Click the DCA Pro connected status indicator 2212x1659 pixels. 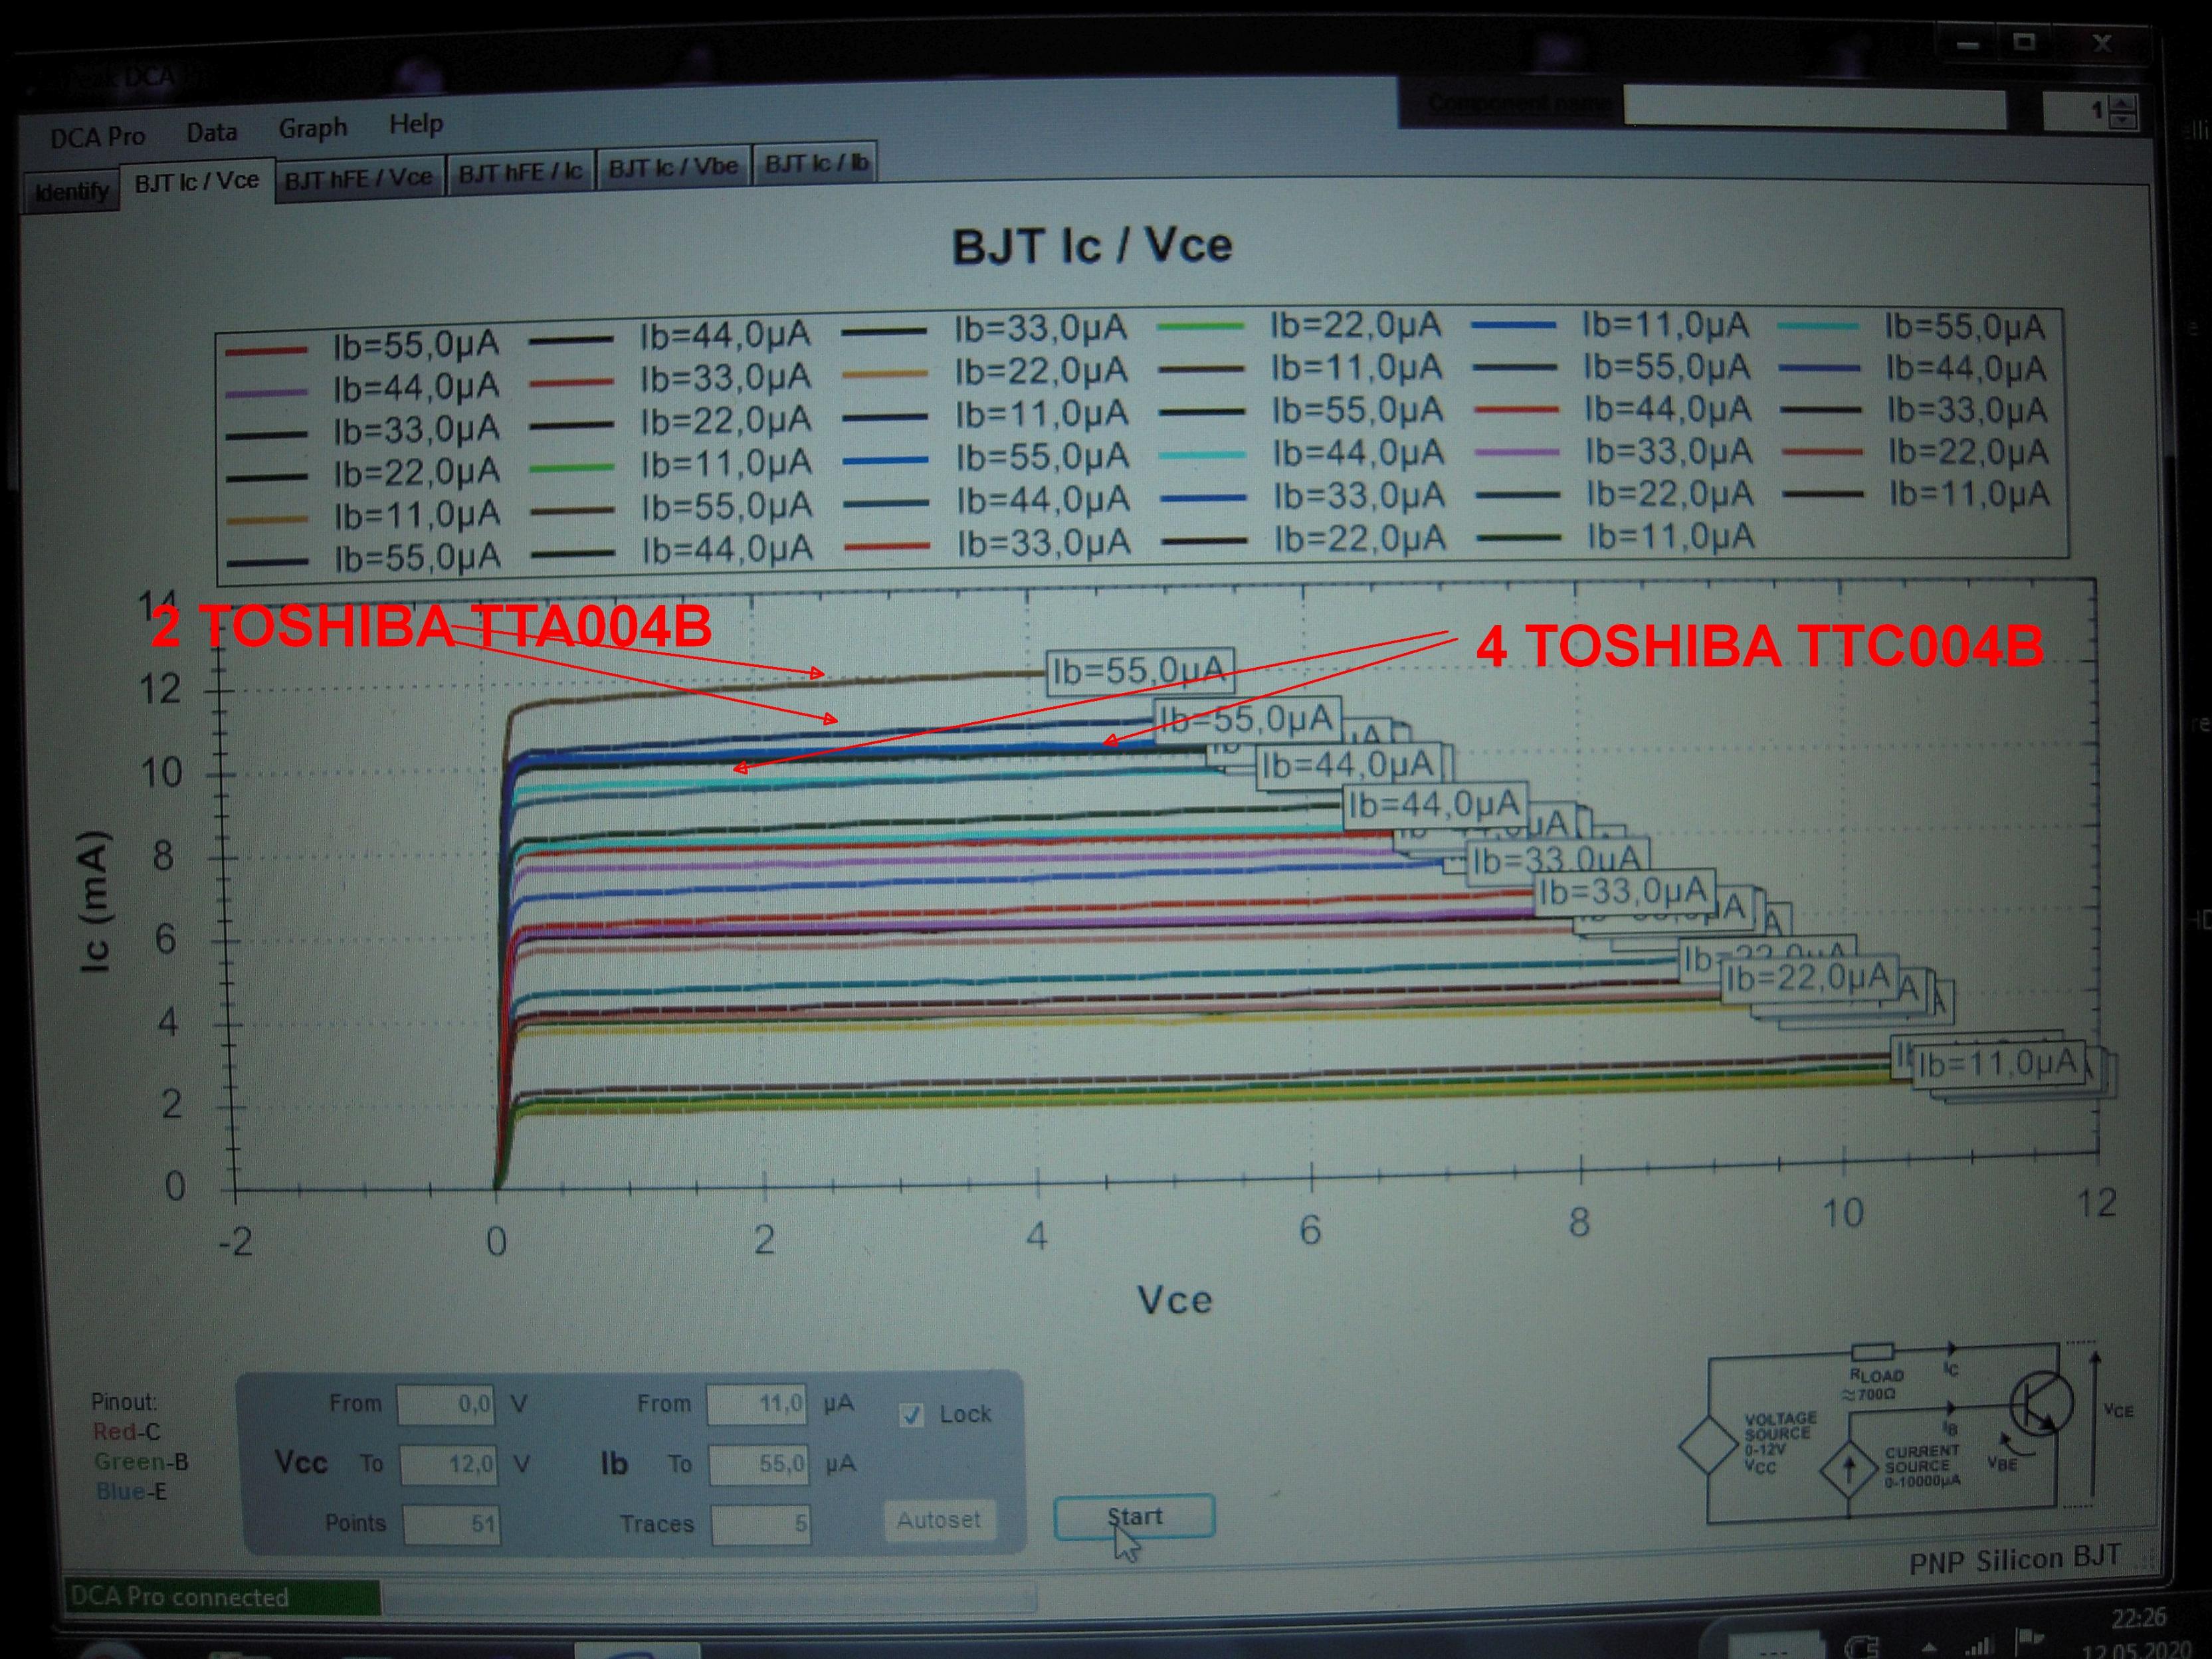(x=222, y=1597)
